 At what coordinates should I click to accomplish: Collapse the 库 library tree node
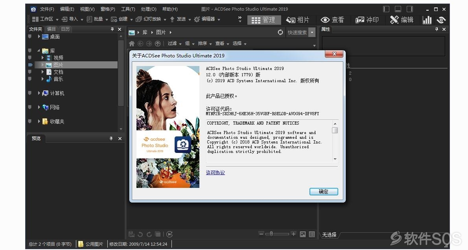click(39, 50)
